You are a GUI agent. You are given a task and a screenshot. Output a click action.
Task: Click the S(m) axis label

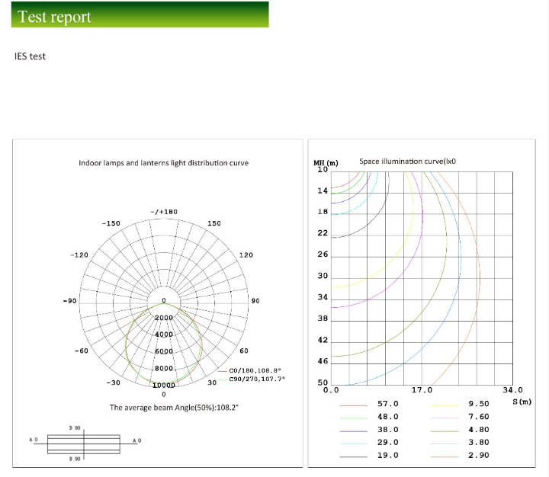[x=522, y=402]
